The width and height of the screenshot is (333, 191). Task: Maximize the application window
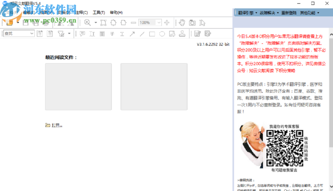click(x=313, y=4)
